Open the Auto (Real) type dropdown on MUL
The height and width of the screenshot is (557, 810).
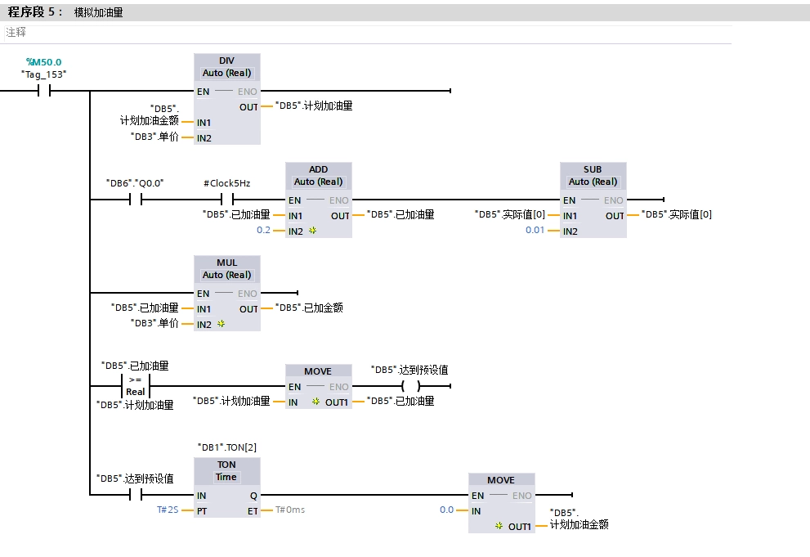[x=226, y=275]
